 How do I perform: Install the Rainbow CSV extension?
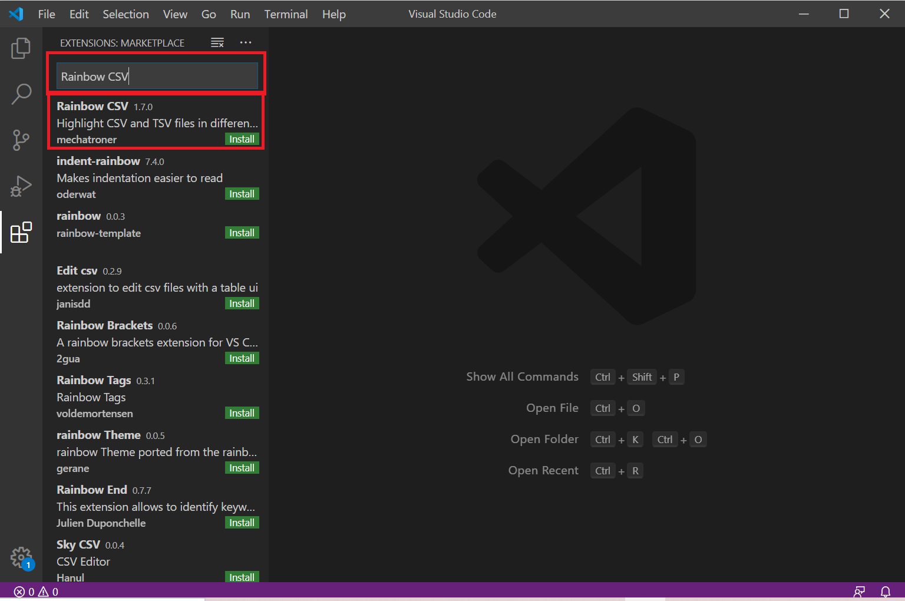coord(242,139)
